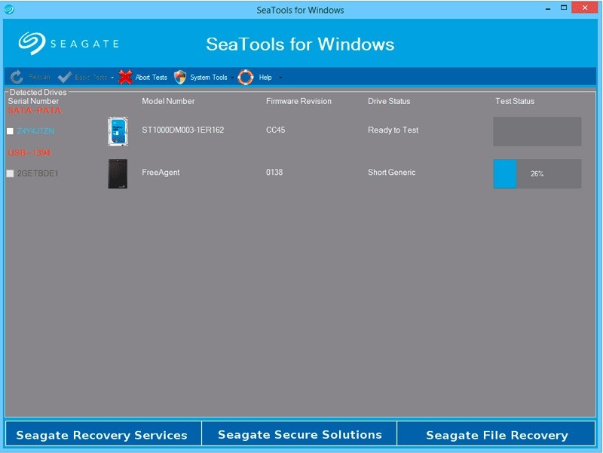This screenshot has width=603, height=453.
Task: Click firmware revision CC45
Action: (x=276, y=130)
